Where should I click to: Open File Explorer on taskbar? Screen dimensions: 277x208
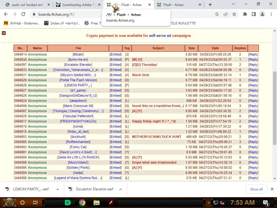coord(97,203)
